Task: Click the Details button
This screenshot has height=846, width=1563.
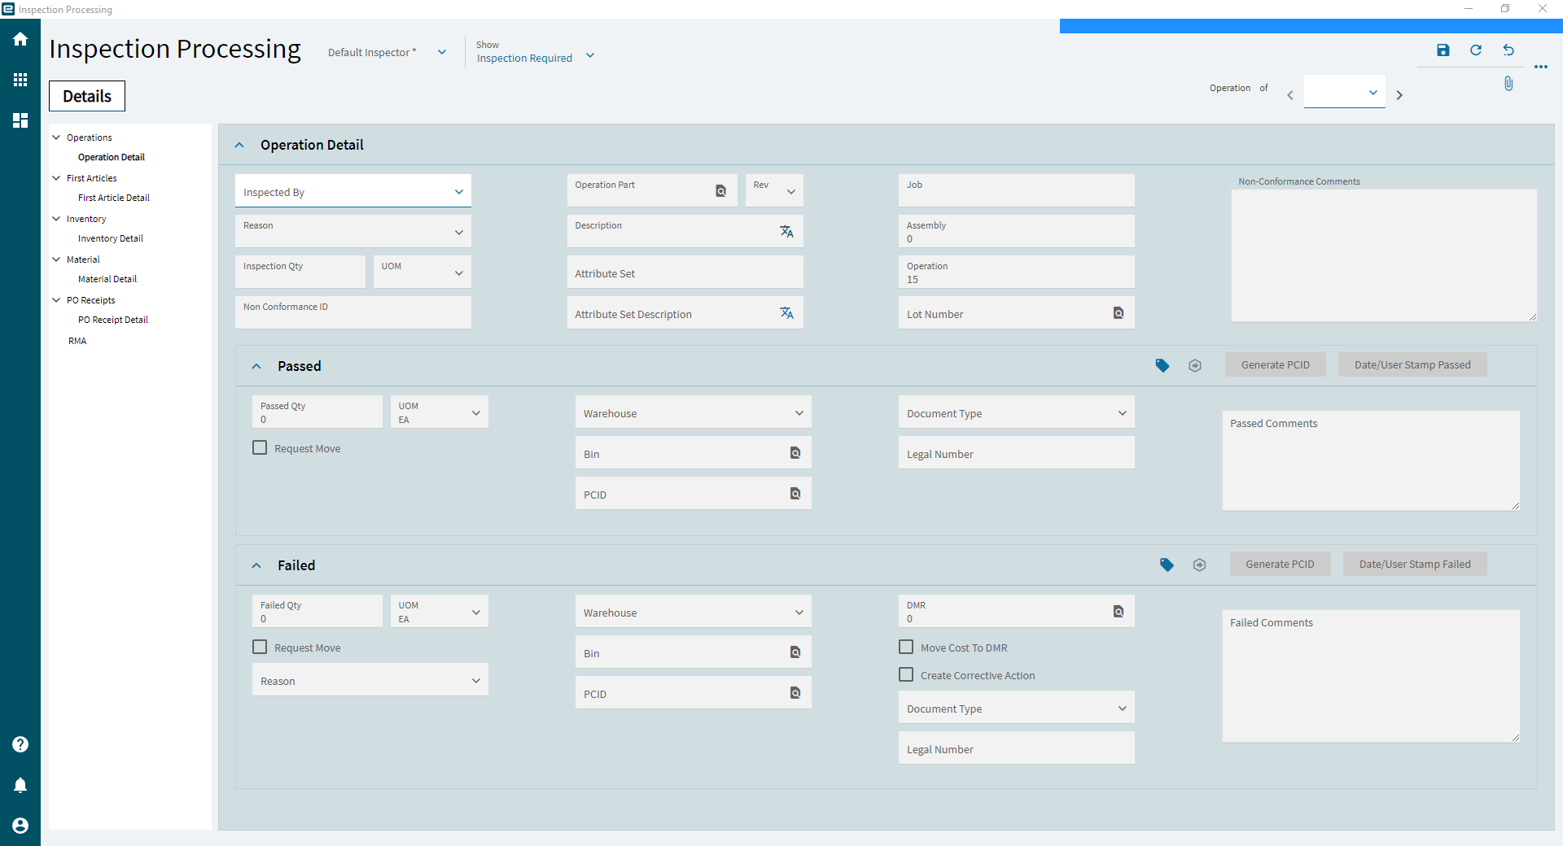Action: coord(87,96)
